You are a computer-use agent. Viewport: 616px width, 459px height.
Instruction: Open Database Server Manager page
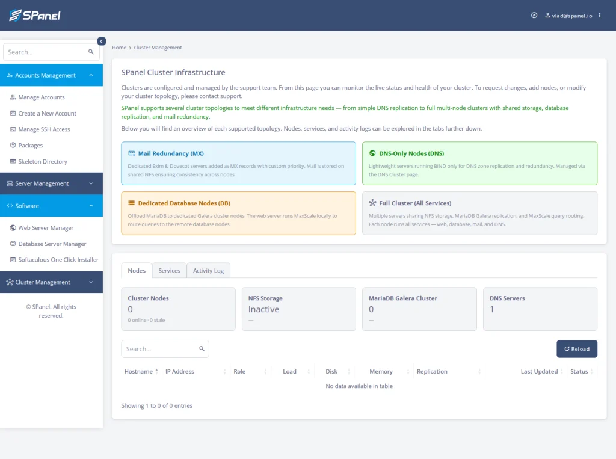pyautogui.click(x=52, y=244)
